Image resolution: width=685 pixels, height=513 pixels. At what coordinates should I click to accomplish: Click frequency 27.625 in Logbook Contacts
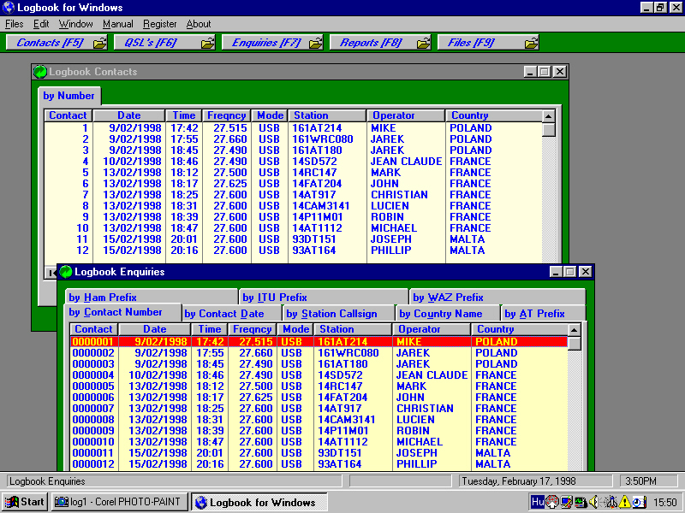click(230, 184)
